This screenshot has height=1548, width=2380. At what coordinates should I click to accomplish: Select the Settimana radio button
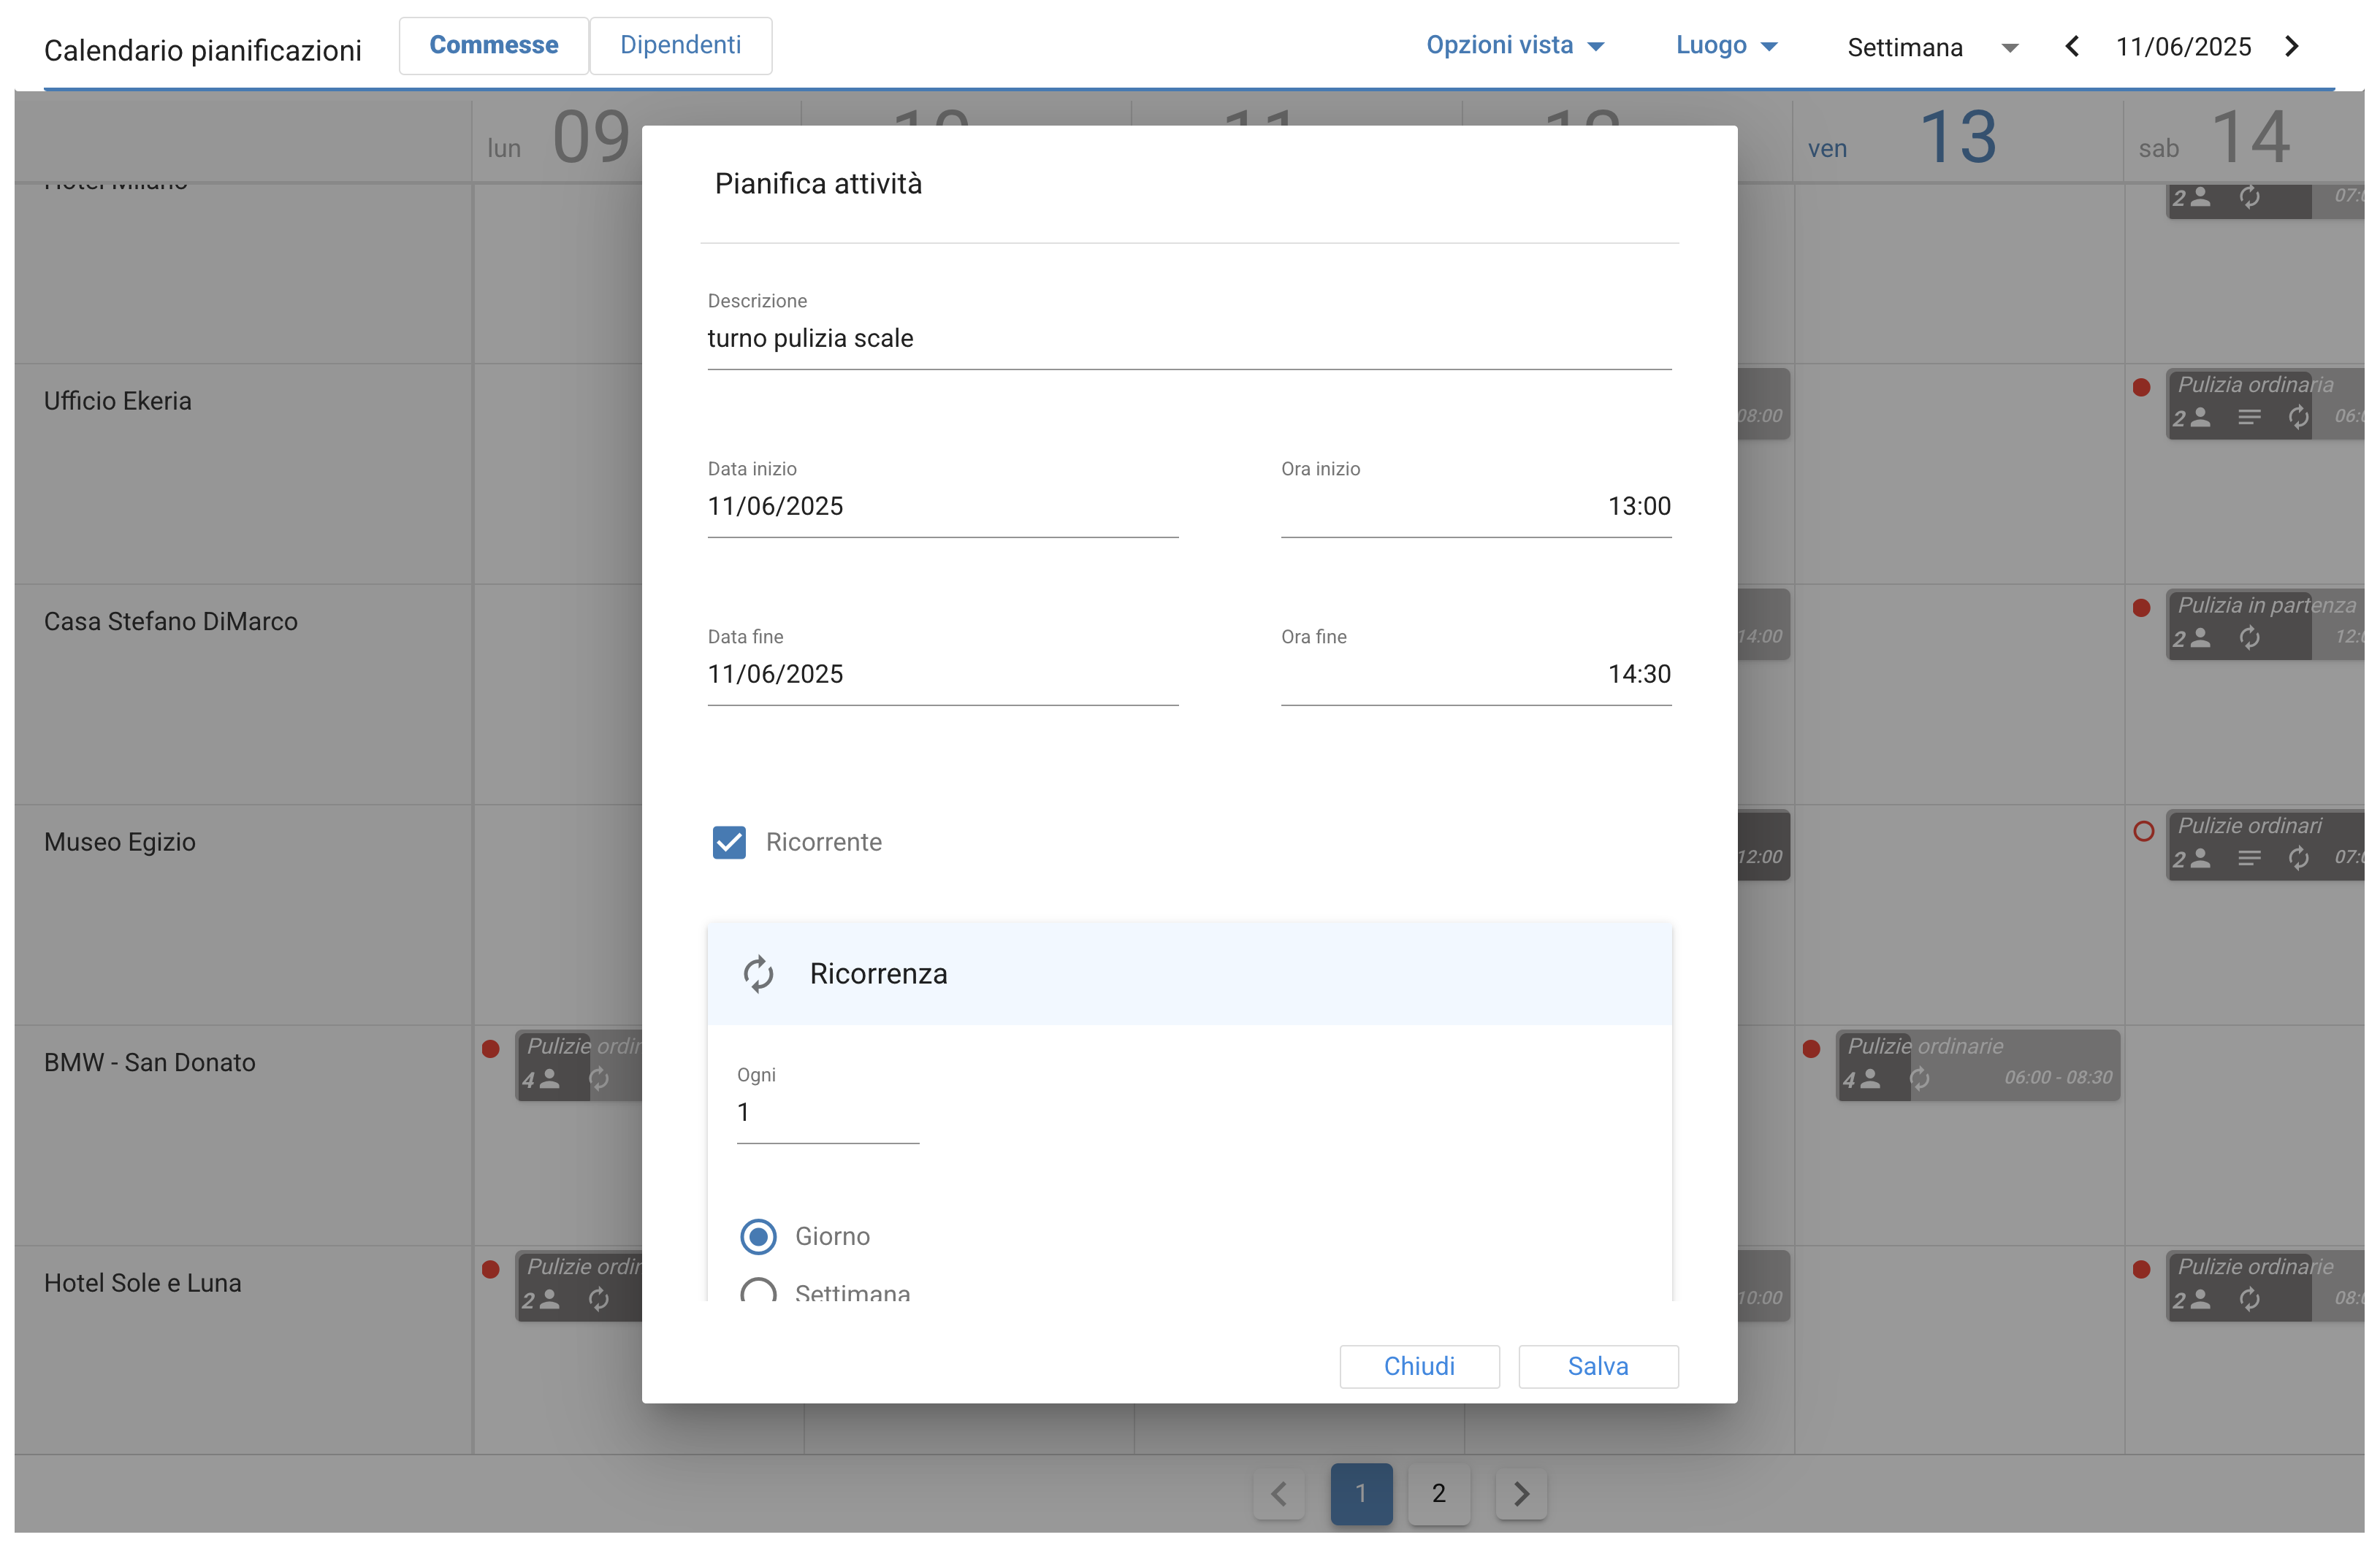point(758,1291)
